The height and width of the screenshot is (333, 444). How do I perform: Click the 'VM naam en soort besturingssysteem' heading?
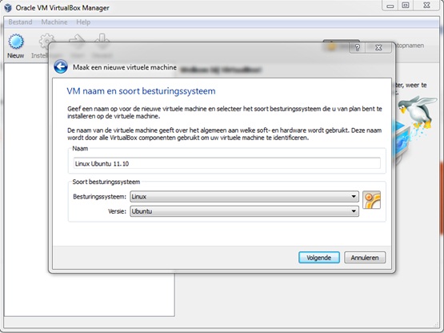click(141, 91)
